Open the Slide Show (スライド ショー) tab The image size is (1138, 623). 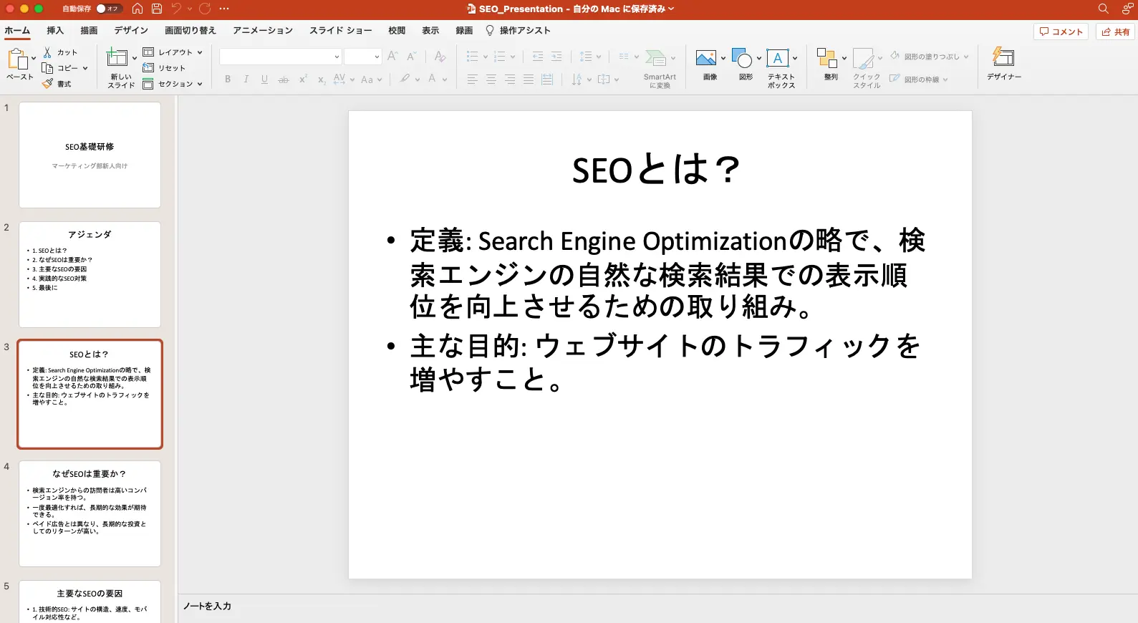[x=341, y=30]
